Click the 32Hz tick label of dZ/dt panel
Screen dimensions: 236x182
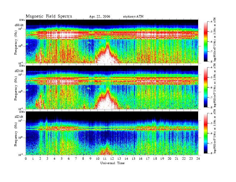coord(22,112)
